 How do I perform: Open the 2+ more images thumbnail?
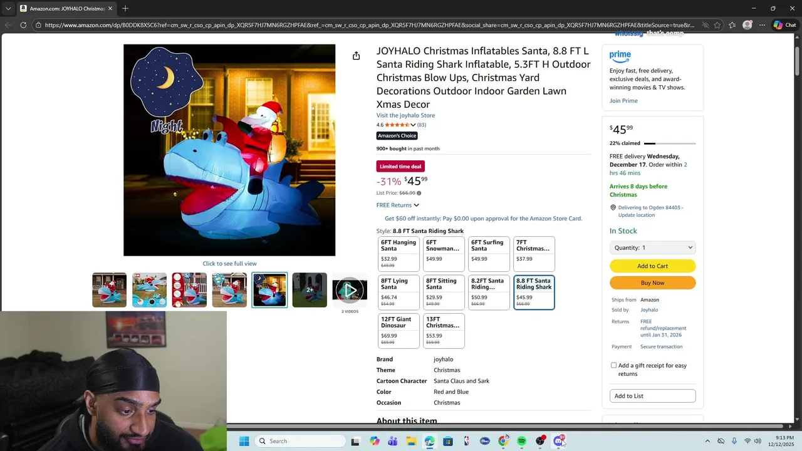click(x=310, y=290)
